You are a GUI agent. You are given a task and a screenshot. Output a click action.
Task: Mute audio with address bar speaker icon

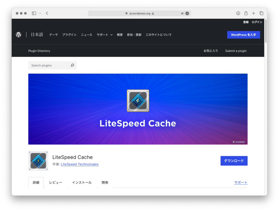point(182,13)
